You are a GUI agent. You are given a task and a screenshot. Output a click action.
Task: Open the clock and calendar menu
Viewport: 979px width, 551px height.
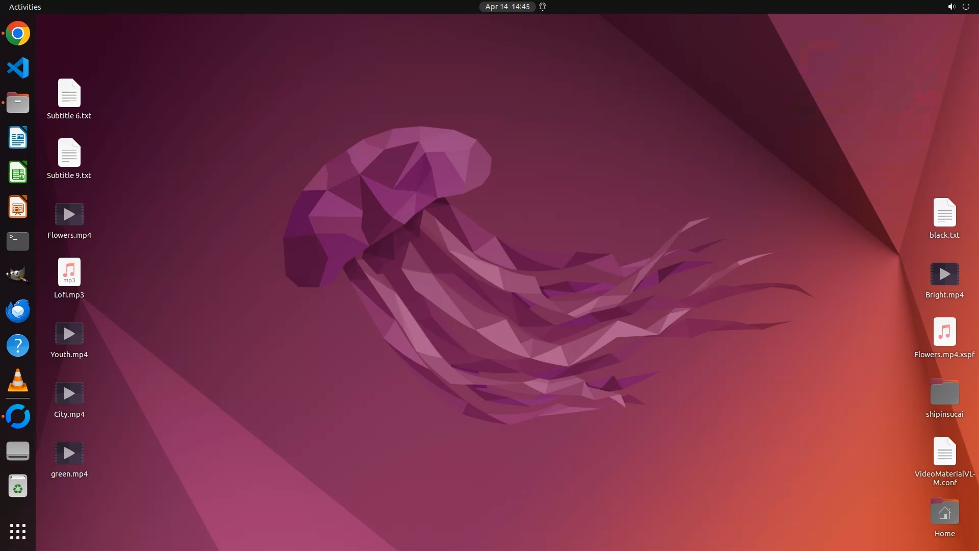507,7
